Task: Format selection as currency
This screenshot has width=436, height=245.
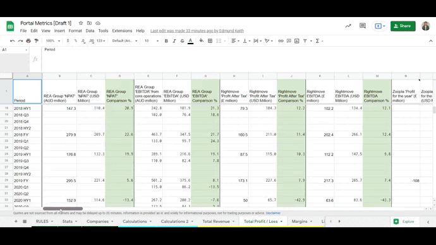Action: (68, 41)
